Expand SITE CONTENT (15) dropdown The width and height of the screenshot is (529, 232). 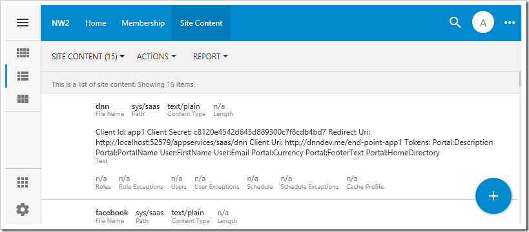(88, 57)
